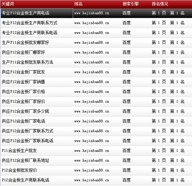Click the 搜索引擎 column header
The image size is (192, 186).
pyautogui.click(x=130, y=4)
